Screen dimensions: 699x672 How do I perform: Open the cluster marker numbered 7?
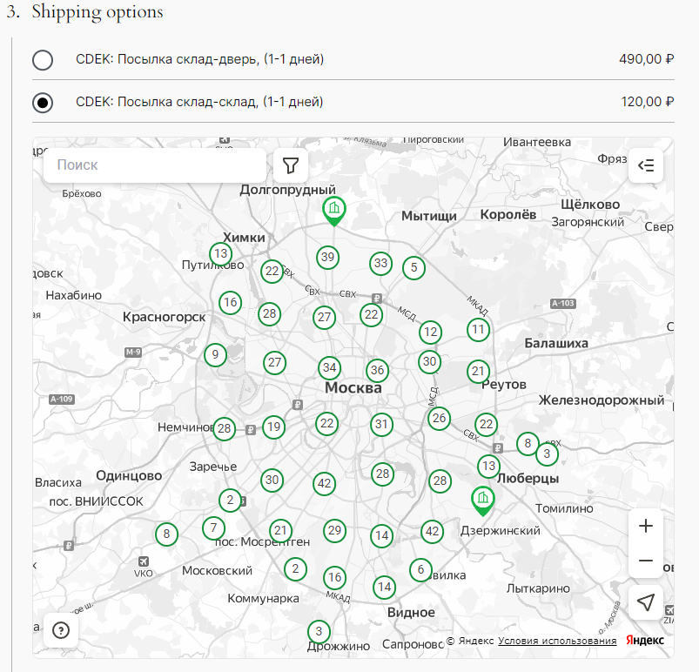pyautogui.click(x=213, y=528)
